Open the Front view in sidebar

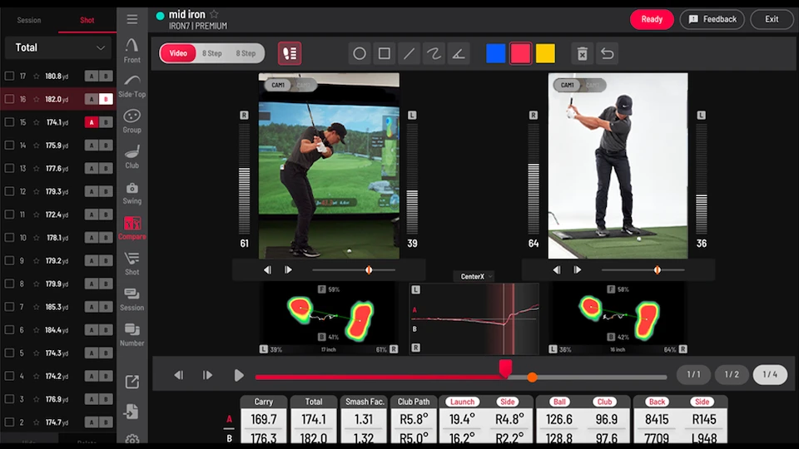coord(132,51)
